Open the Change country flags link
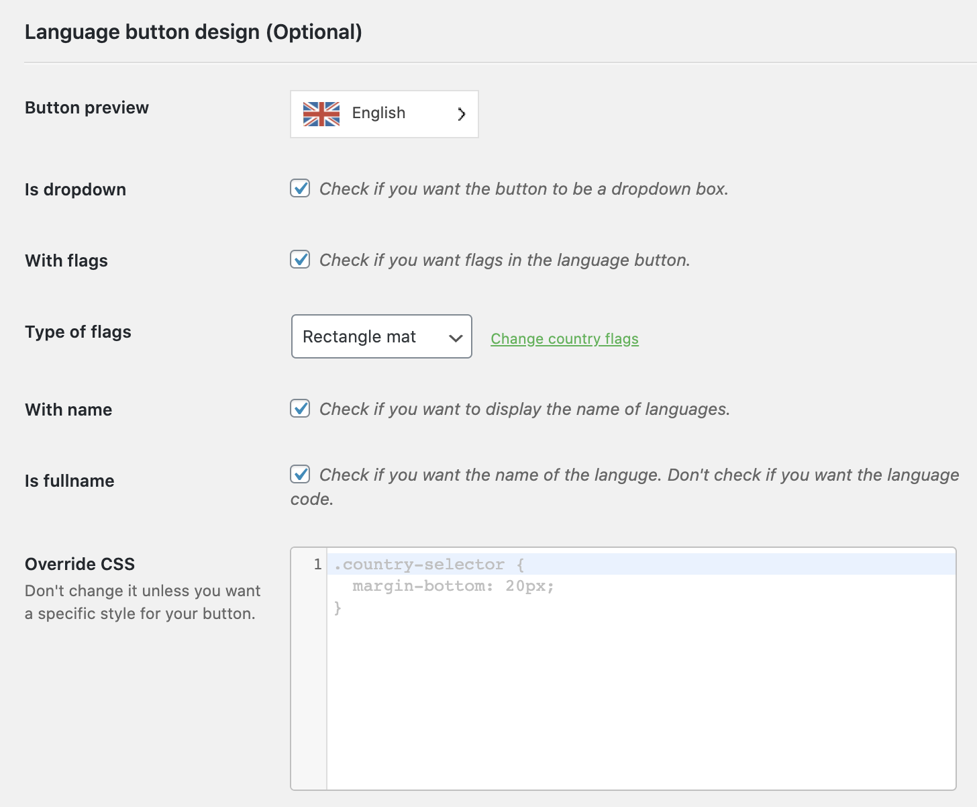Image resolution: width=977 pixels, height=807 pixels. click(x=564, y=339)
